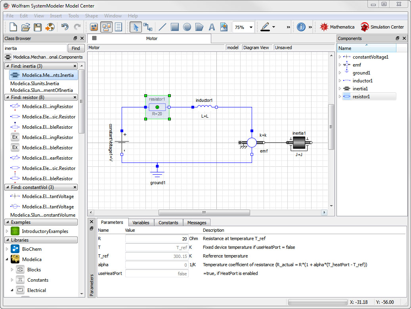Open the Edit menu
The image size is (411, 309).
pos(24,16)
